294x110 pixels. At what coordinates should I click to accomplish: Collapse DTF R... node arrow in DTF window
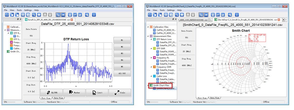(x=8, y=33)
